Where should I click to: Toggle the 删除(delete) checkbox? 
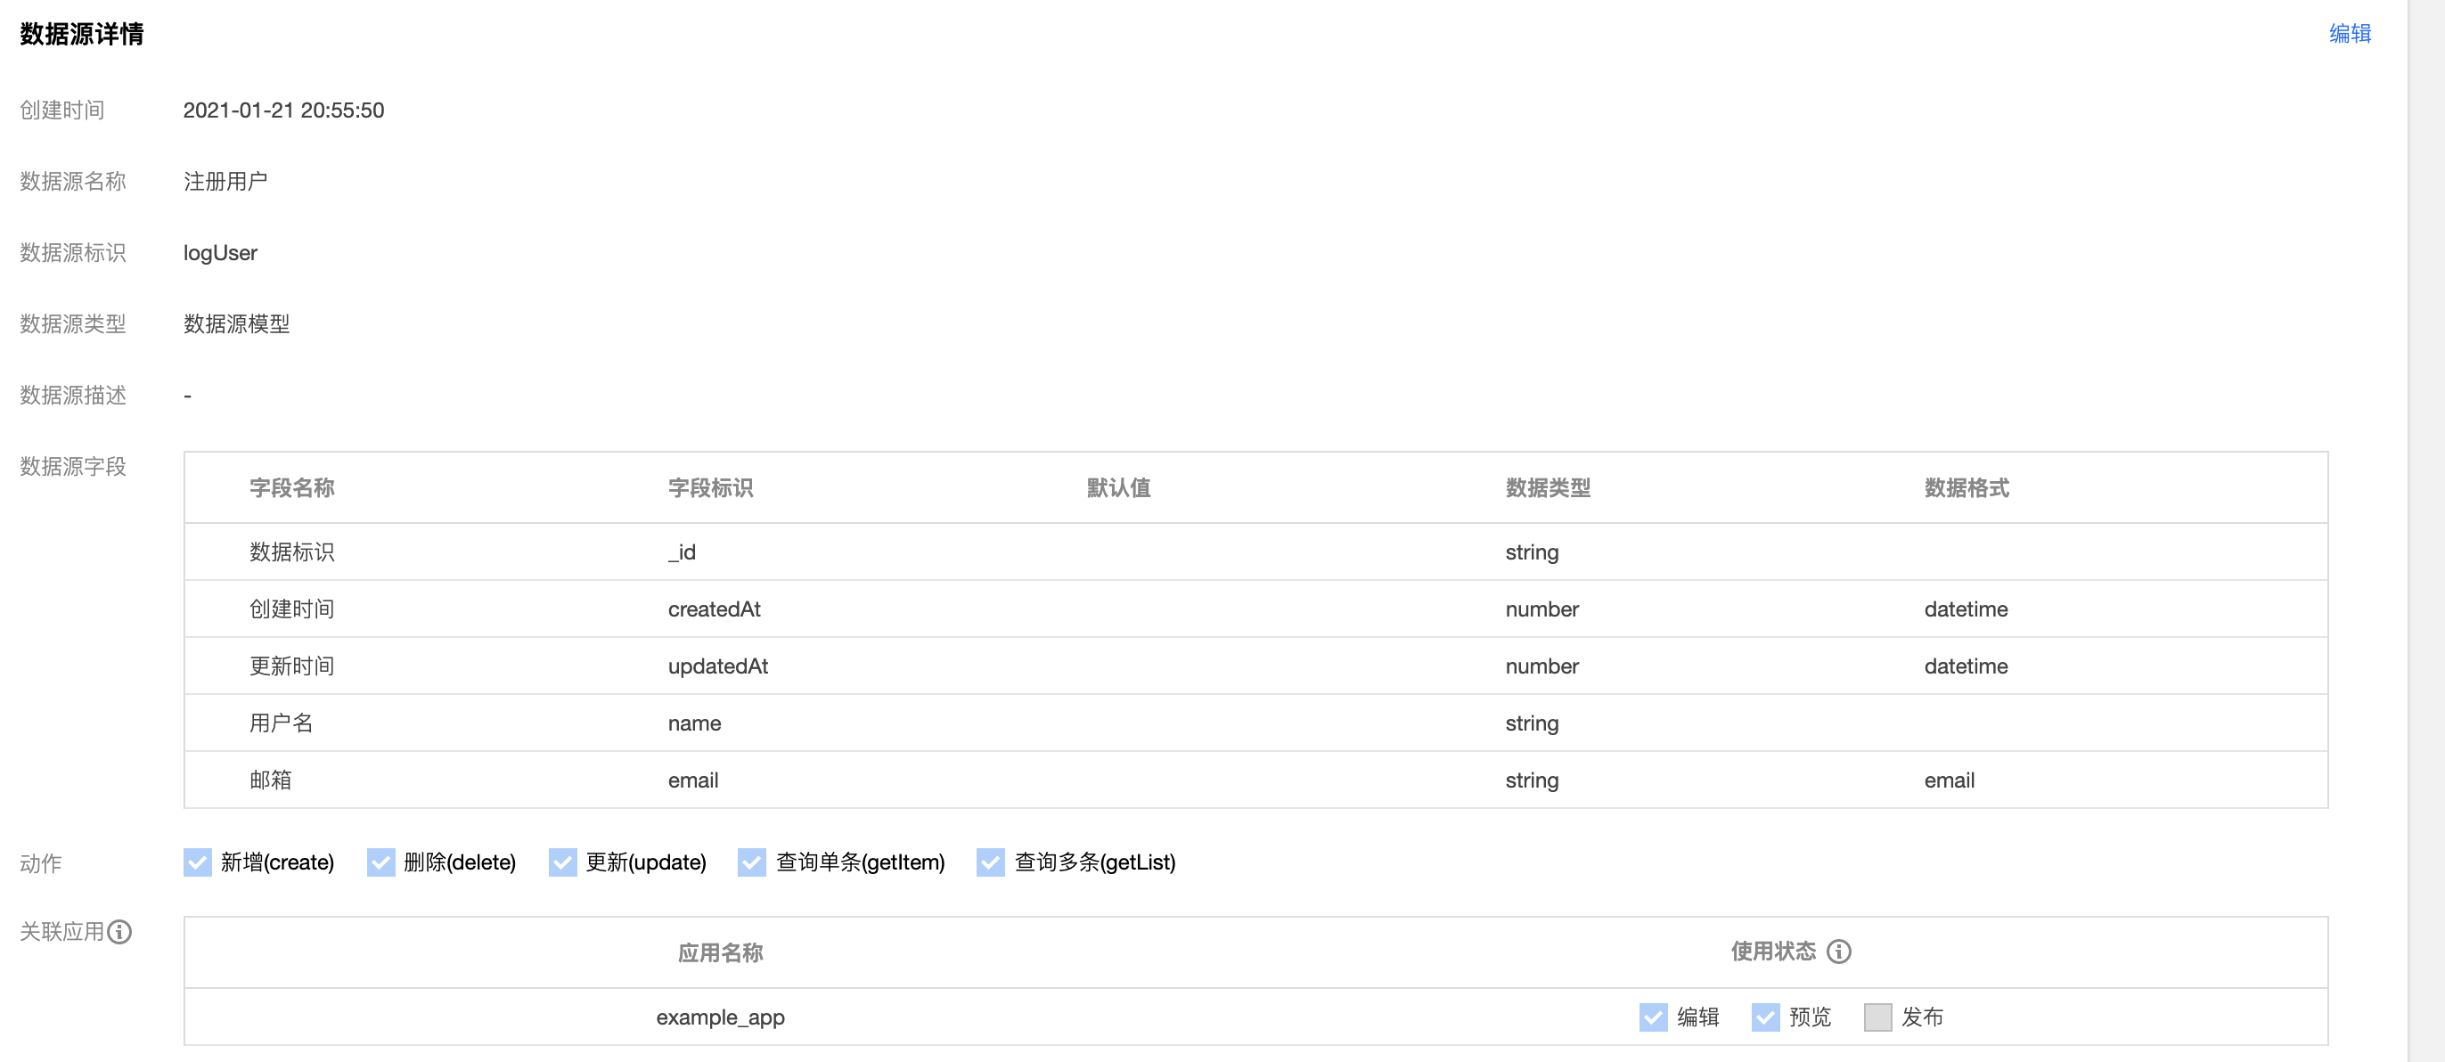pos(380,862)
